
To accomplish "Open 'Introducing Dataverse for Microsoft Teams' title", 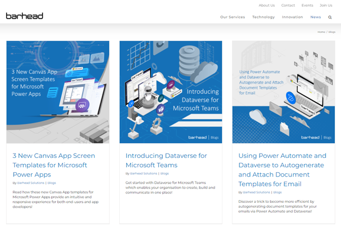I will (166, 160).
